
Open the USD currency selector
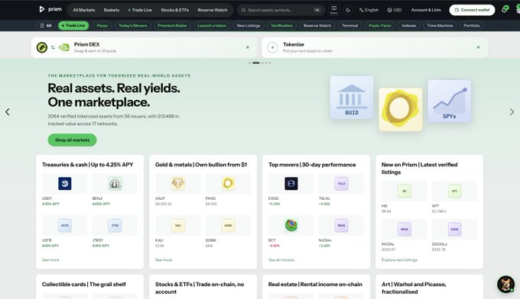[395, 10]
